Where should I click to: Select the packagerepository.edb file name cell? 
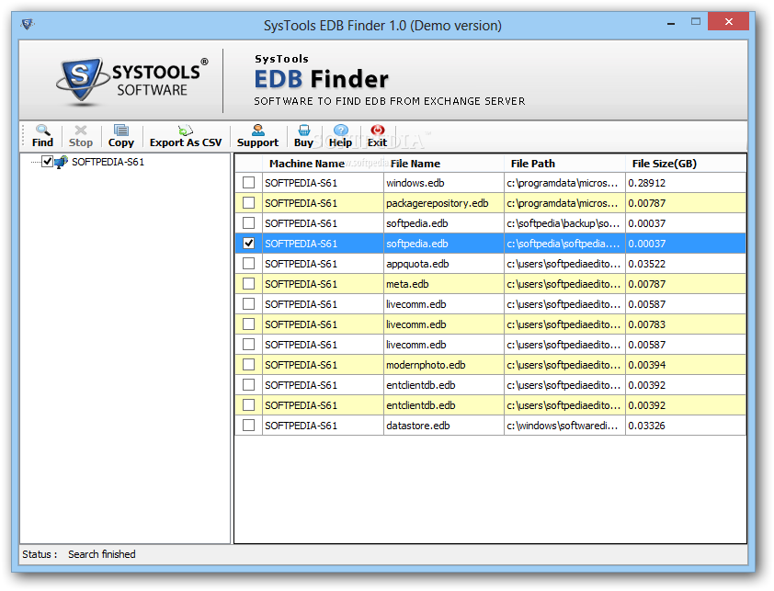pyautogui.click(x=444, y=203)
